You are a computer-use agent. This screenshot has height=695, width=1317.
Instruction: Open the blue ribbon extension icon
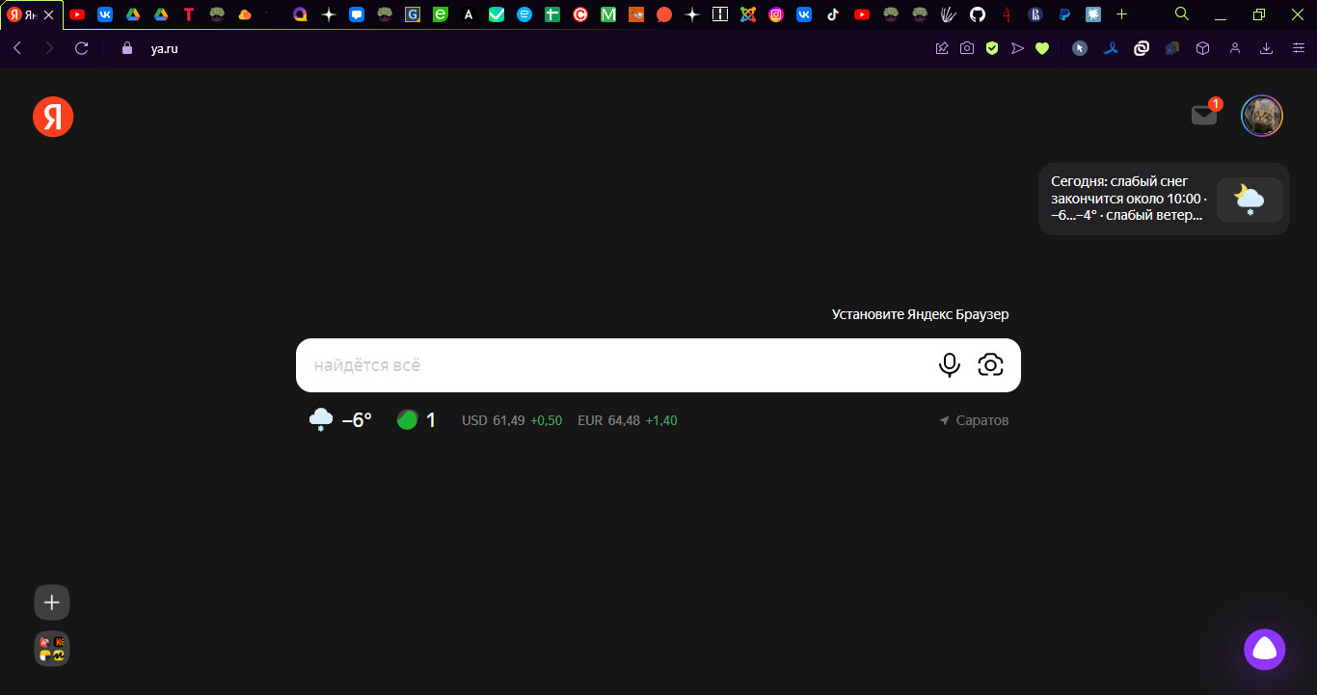[x=1111, y=48]
